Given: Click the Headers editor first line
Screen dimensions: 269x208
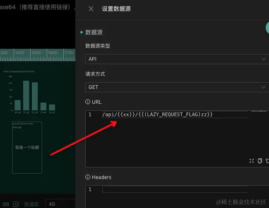Looking at the screenshot, I should (175, 189).
